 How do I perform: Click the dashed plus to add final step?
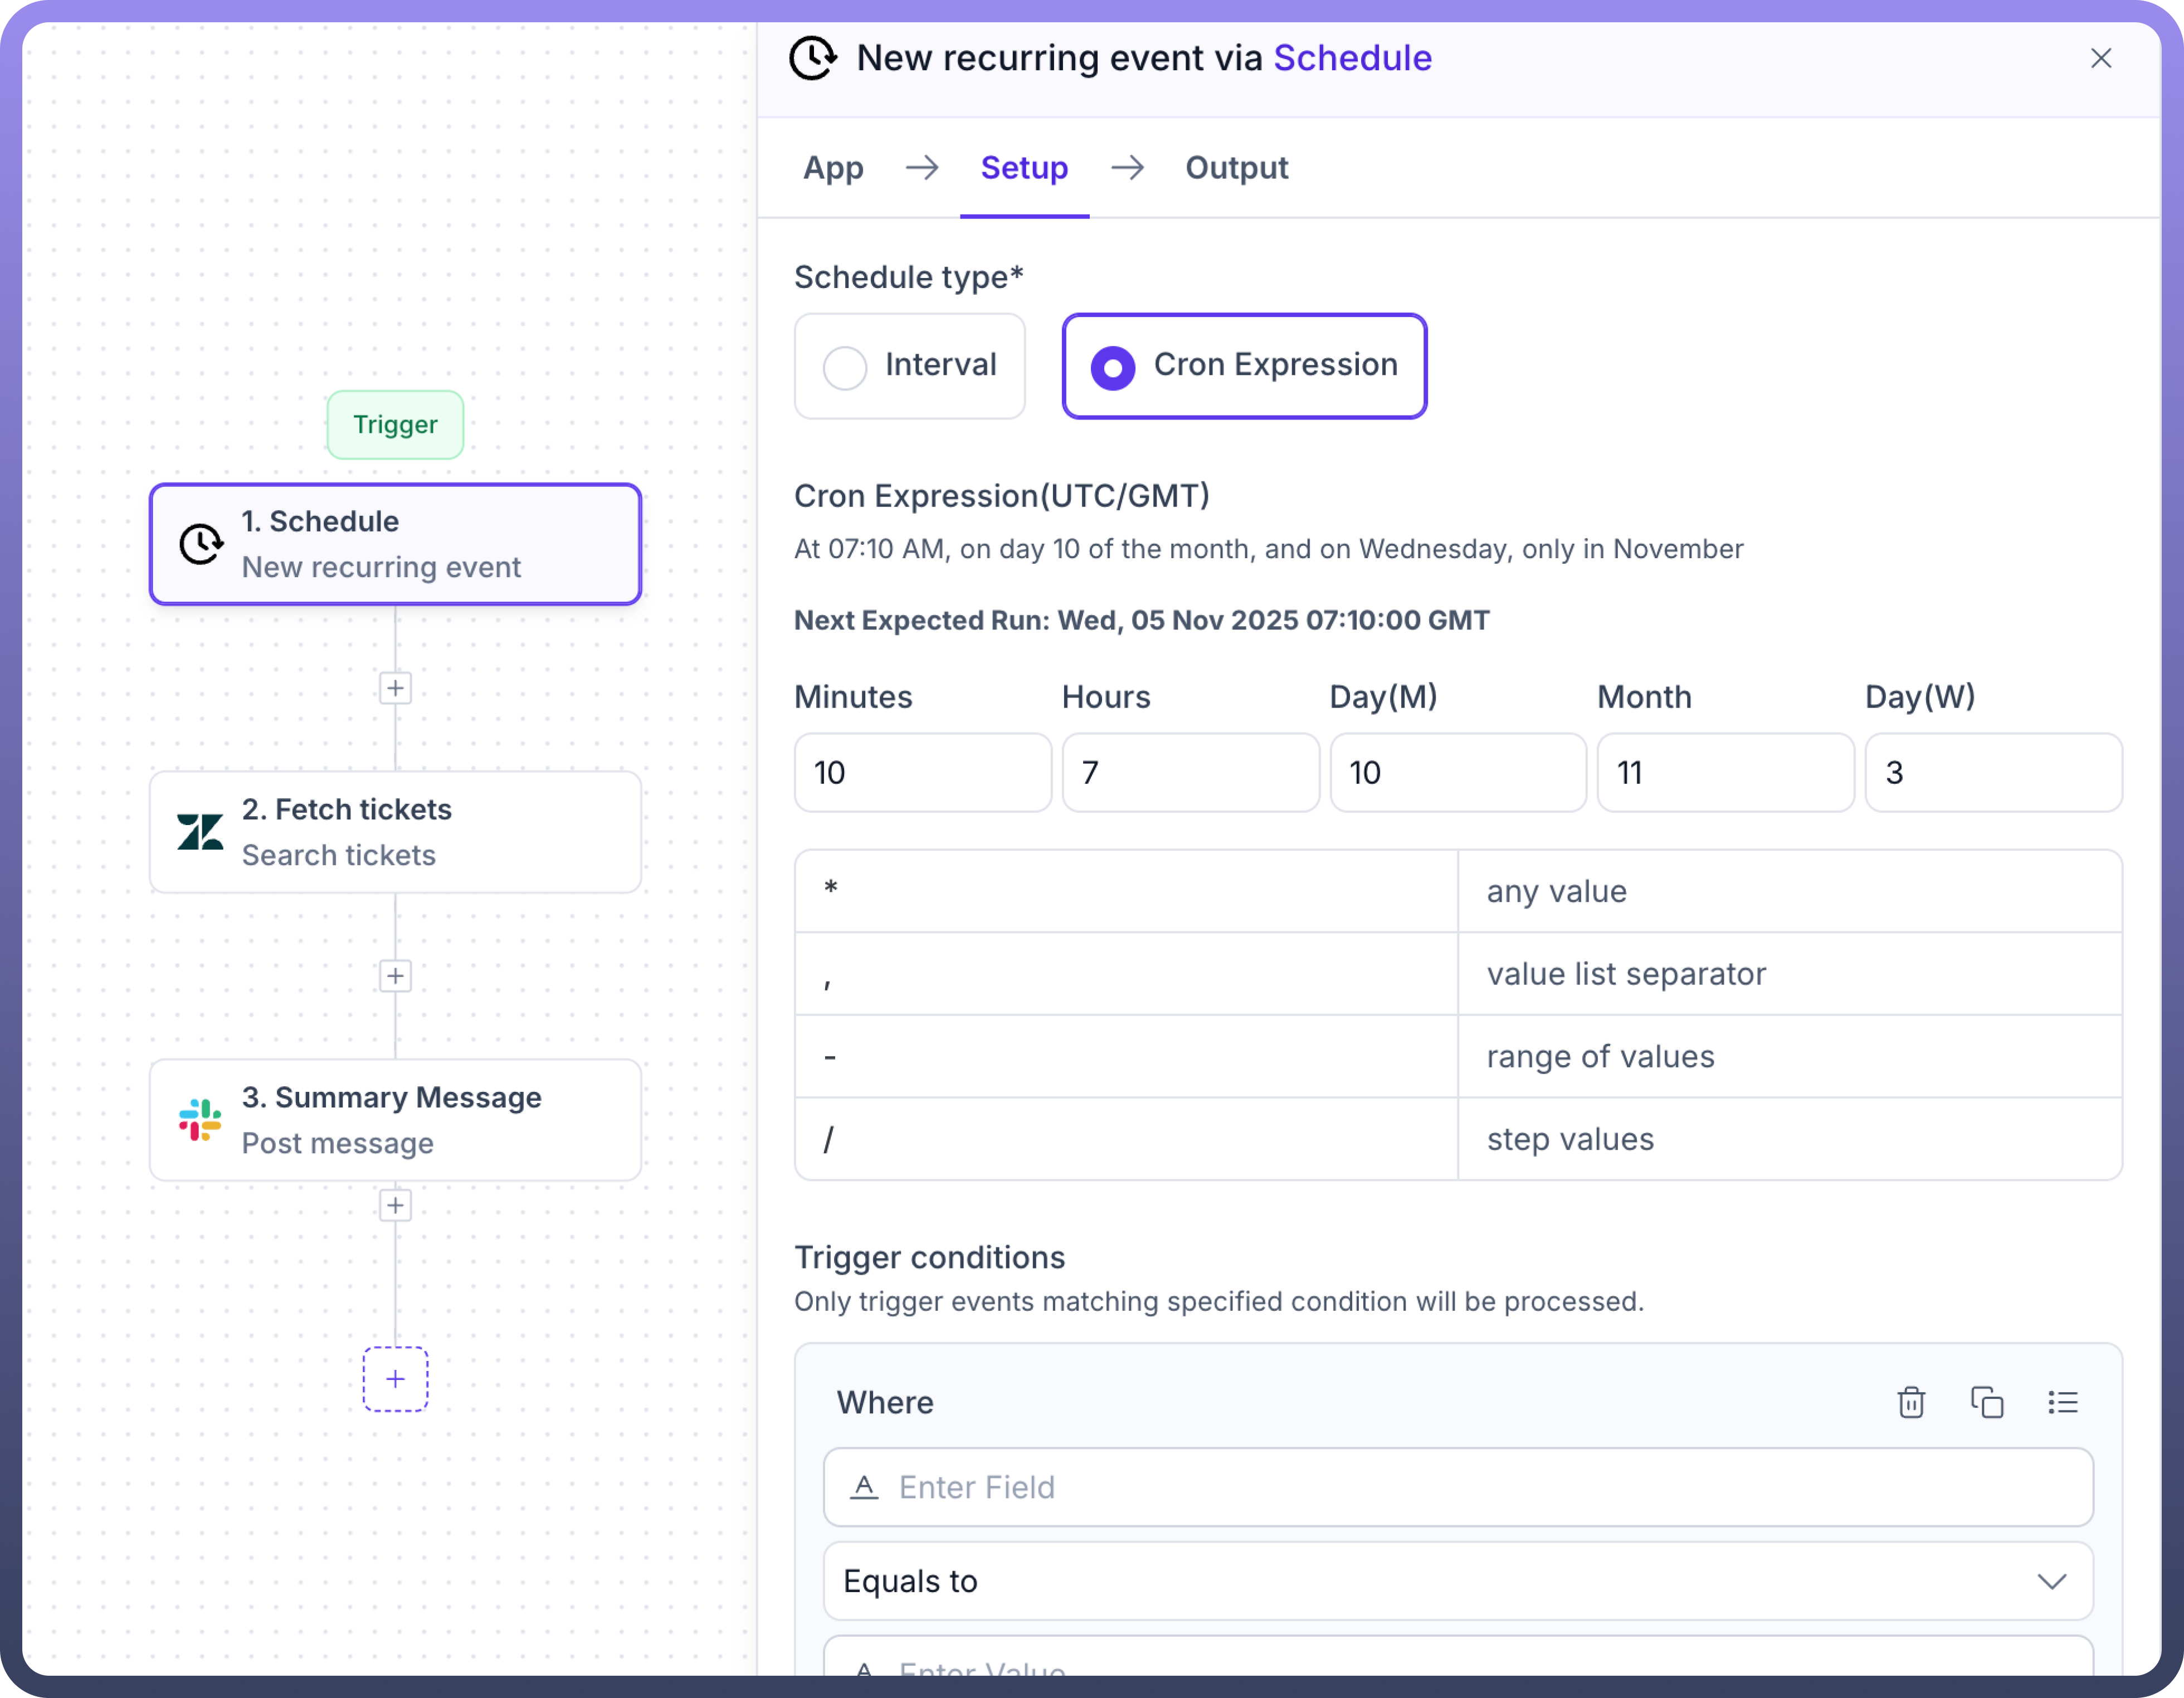(395, 1379)
